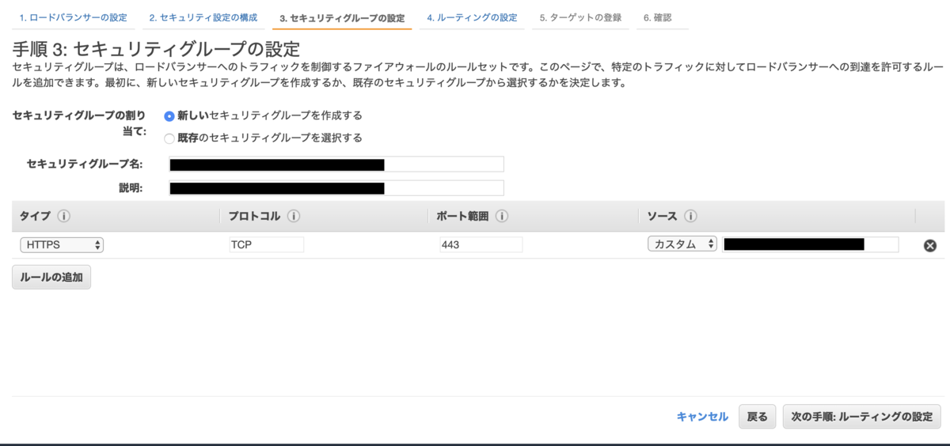
Task: Click the 説明 input field
Action: click(x=336, y=188)
